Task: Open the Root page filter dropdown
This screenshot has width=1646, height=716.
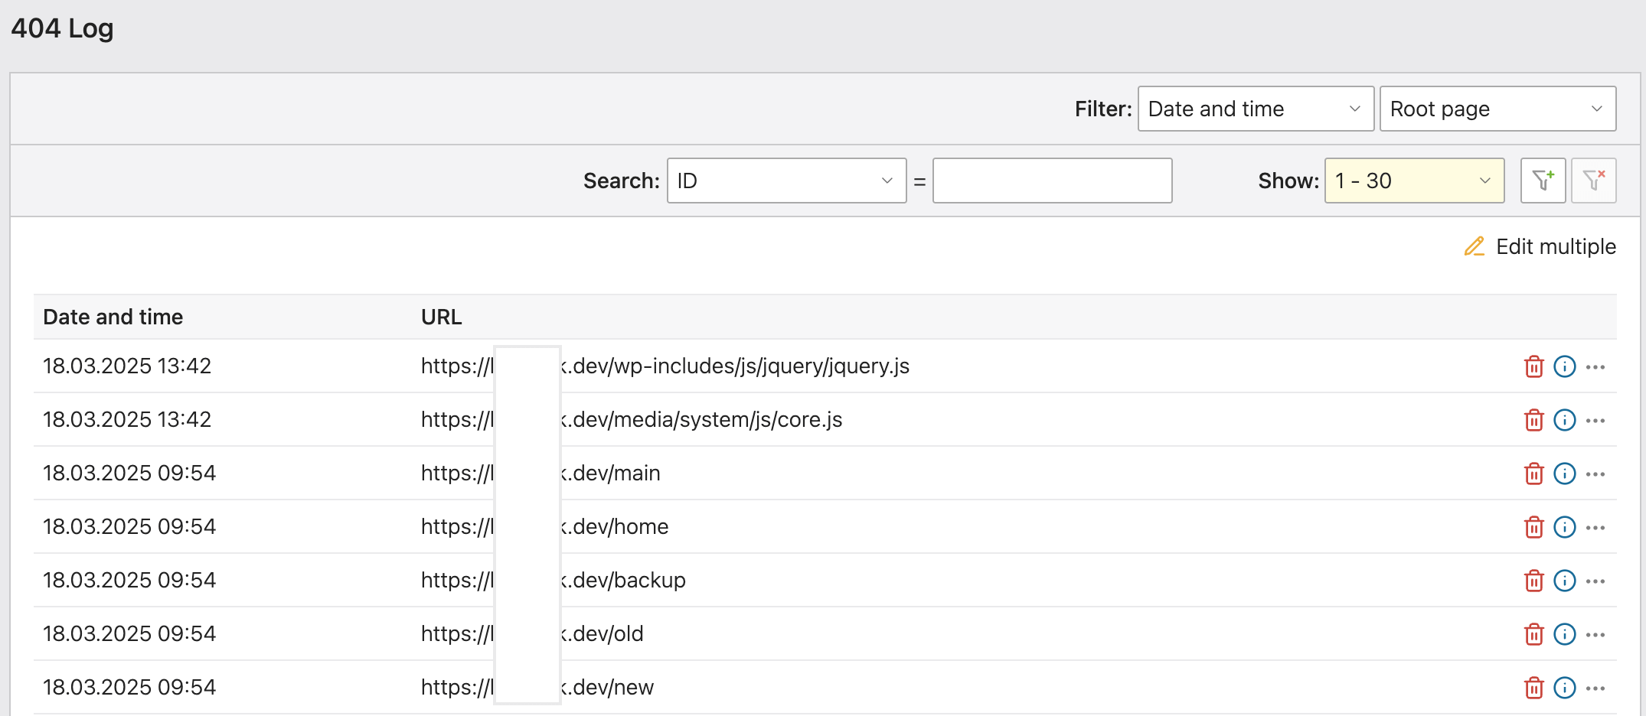Action: pyautogui.click(x=1497, y=109)
